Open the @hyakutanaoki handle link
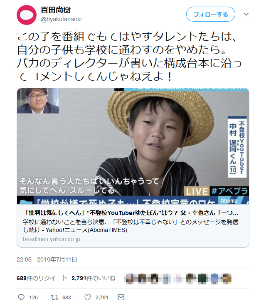The width and height of the screenshot is (266, 306). click(61, 19)
